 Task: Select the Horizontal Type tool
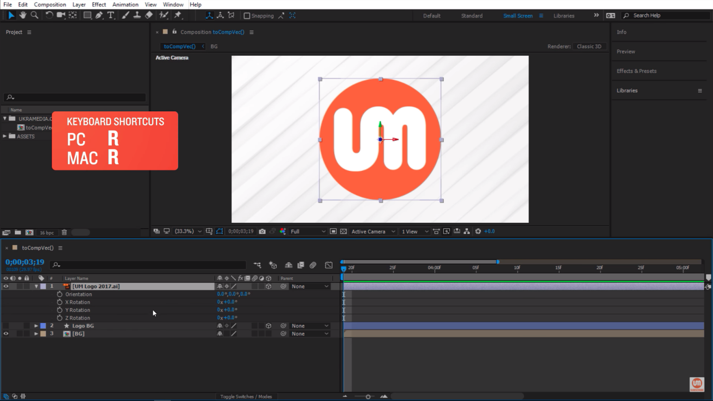click(111, 15)
